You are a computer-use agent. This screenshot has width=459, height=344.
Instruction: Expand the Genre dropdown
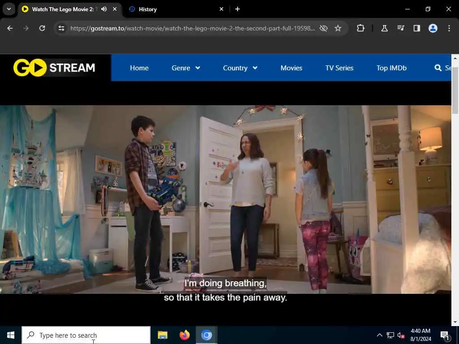point(186,68)
